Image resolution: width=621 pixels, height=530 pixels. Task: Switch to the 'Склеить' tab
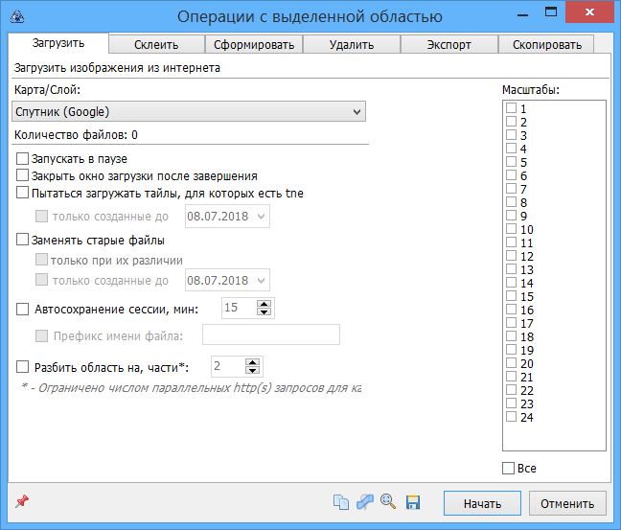[157, 44]
